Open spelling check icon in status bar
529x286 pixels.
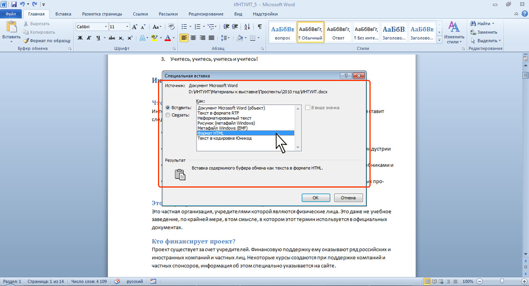(117, 281)
